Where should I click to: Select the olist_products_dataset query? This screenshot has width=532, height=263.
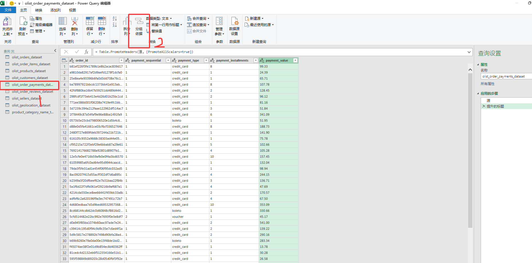[x=29, y=71]
